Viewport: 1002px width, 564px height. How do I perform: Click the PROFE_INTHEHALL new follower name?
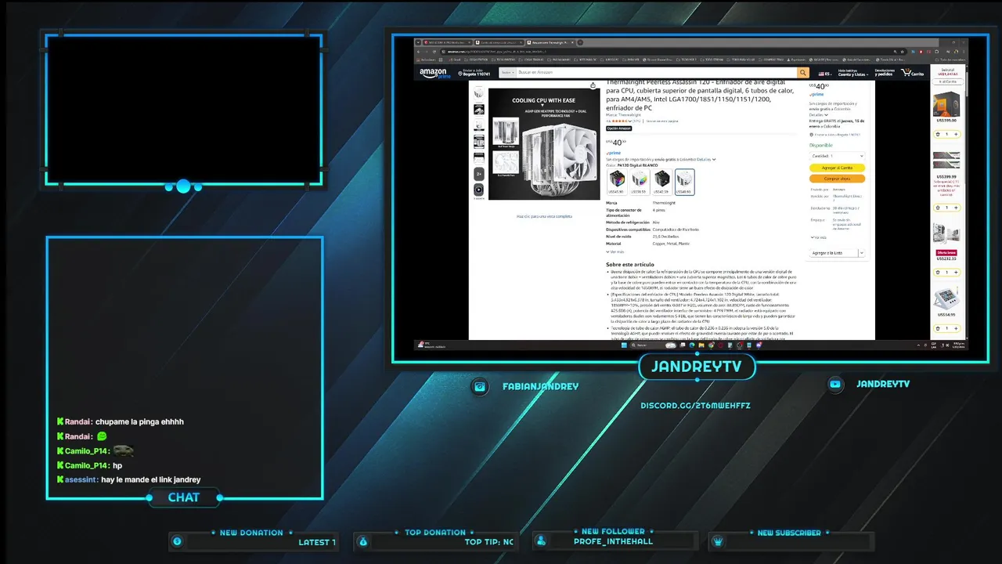click(613, 541)
